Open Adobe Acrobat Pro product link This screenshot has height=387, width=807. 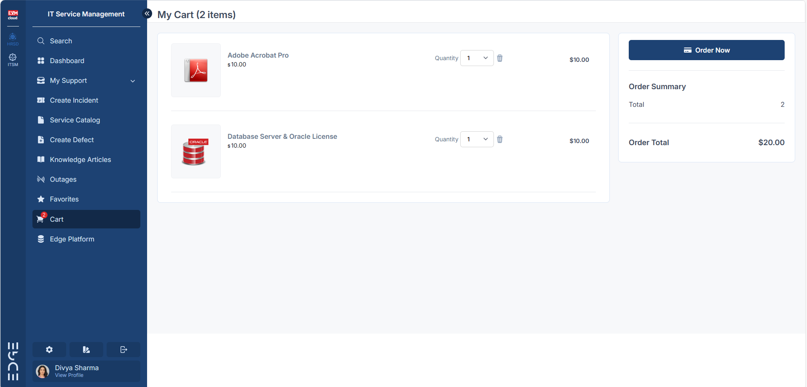(258, 55)
